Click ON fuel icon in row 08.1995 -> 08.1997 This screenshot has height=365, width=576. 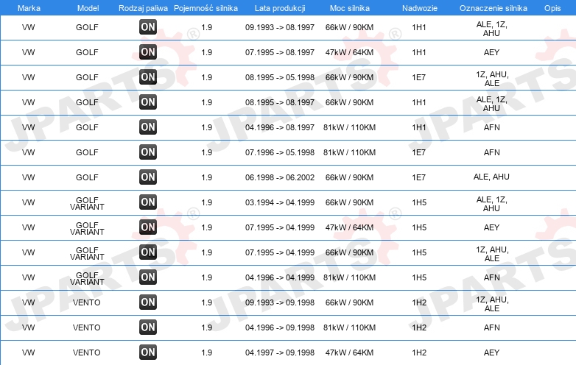[x=148, y=102]
